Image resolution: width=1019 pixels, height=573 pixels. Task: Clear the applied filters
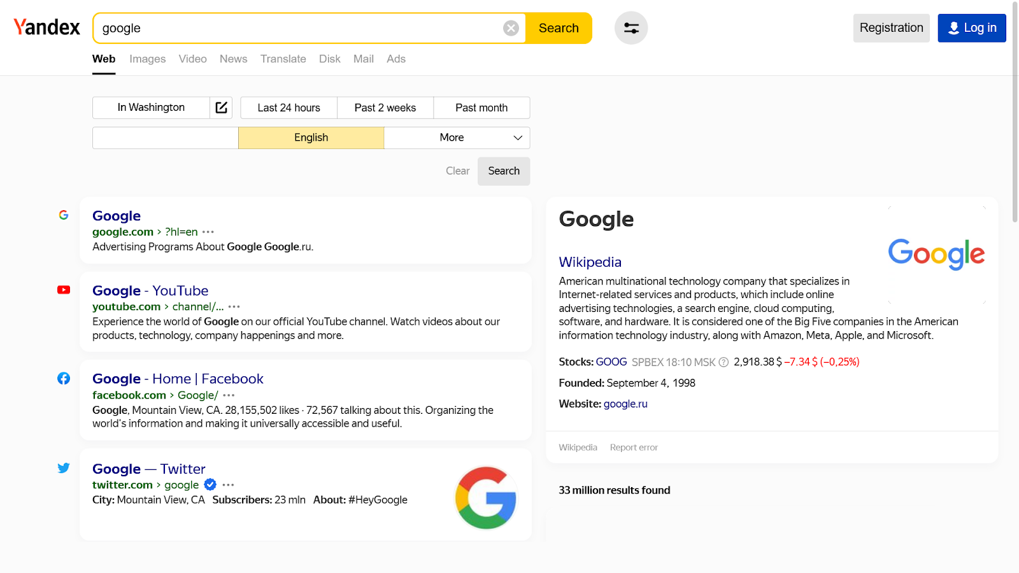pyautogui.click(x=458, y=171)
